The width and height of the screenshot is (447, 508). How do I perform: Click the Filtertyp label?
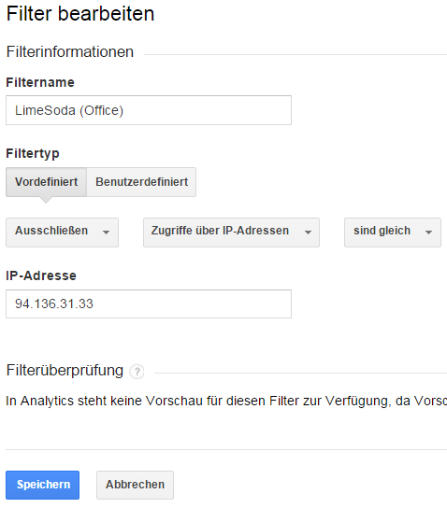click(33, 153)
